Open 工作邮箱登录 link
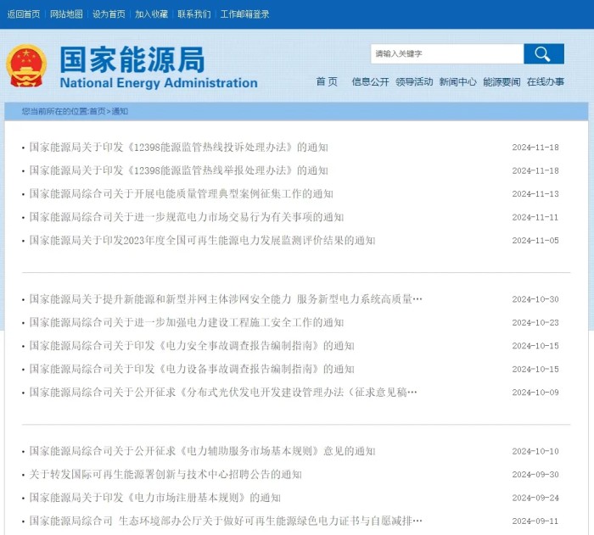Screen dimensions: 594x535 (244, 14)
